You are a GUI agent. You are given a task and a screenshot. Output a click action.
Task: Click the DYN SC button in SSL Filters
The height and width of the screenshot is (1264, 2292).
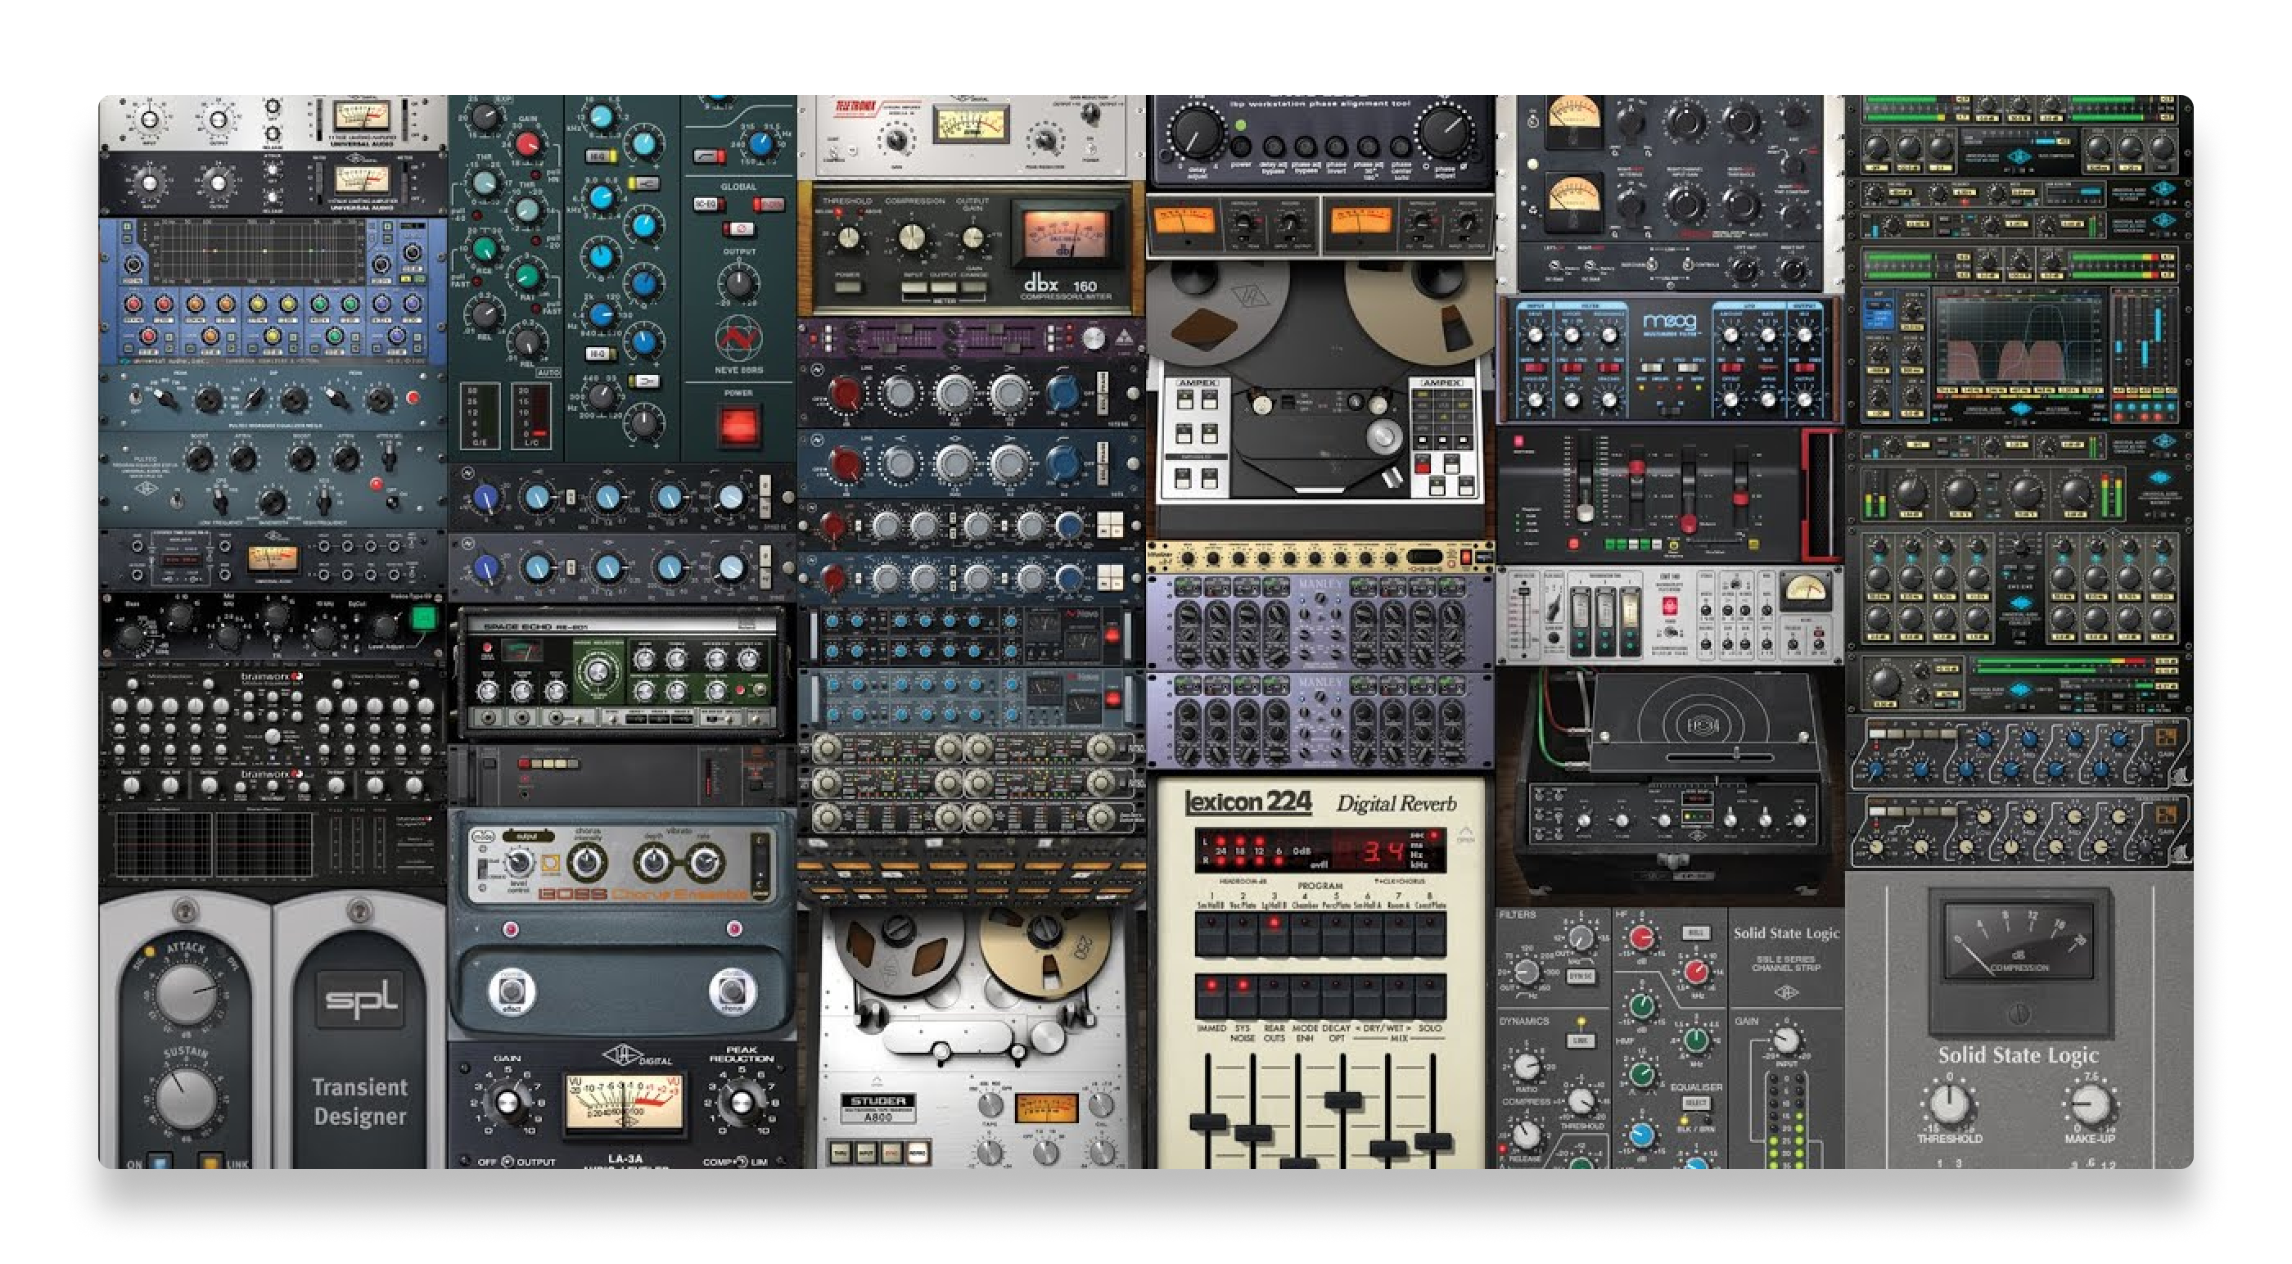(x=1580, y=976)
